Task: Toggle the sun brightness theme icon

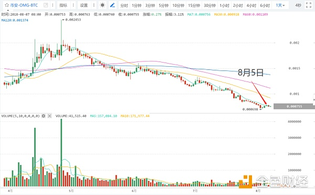Action: (102, 5)
